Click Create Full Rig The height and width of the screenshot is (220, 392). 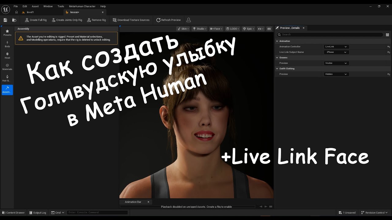pos(36,20)
